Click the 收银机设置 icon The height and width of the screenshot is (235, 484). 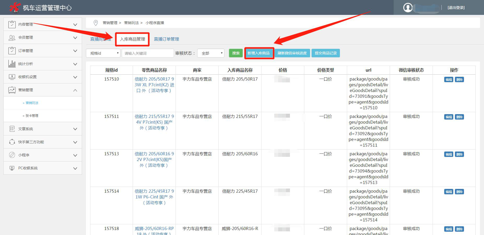click(x=12, y=77)
